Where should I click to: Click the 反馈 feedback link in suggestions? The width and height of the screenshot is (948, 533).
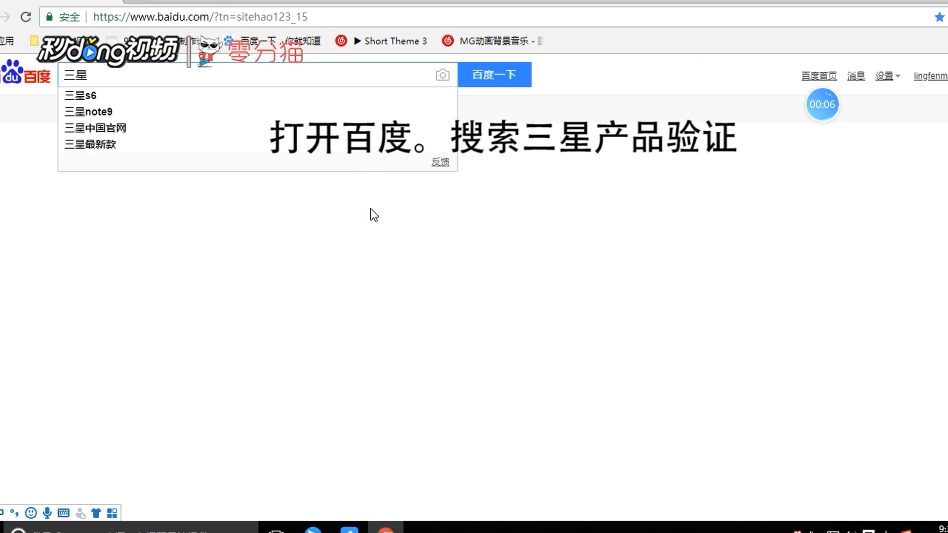(440, 162)
